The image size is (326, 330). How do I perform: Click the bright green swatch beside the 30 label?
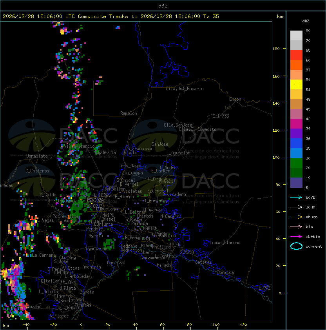(296, 163)
